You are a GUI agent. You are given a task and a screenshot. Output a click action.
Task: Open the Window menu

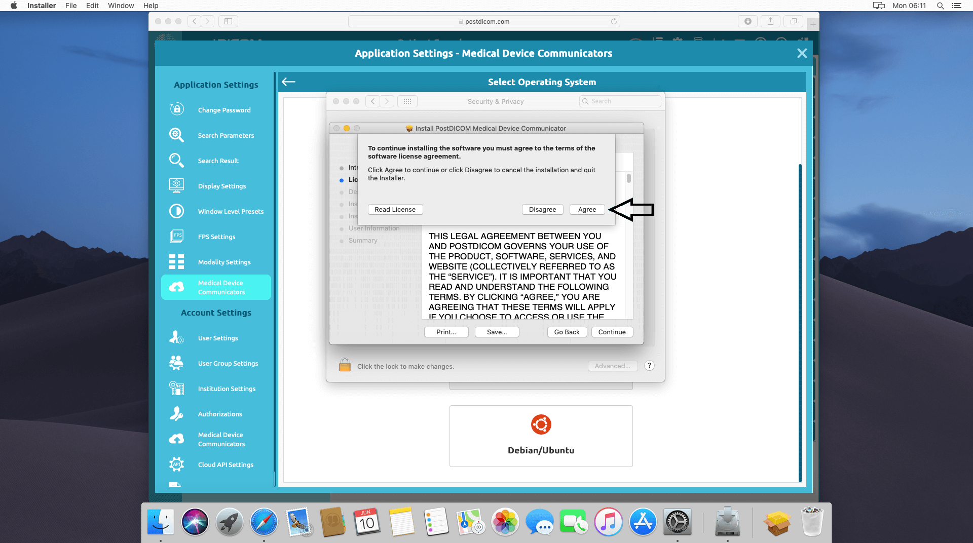click(121, 6)
